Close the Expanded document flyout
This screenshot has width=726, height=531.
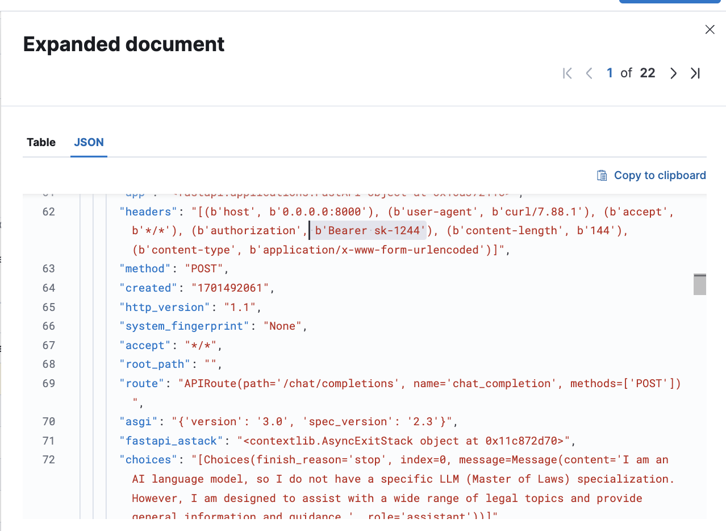[x=710, y=30]
